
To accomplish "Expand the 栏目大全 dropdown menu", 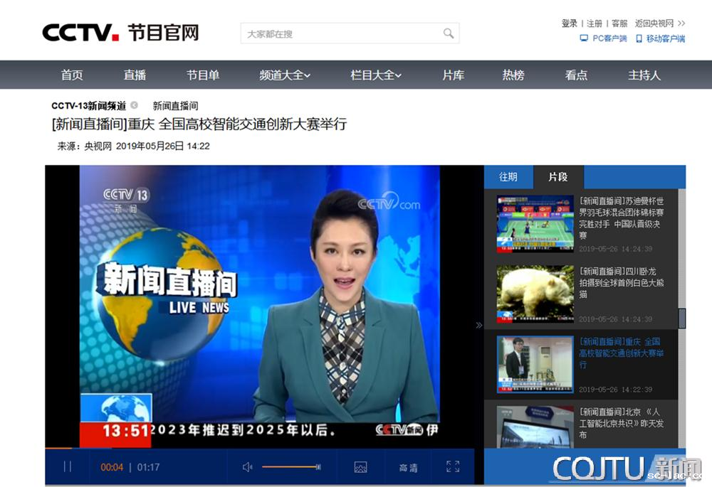I will pyautogui.click(x=376, y=75).
